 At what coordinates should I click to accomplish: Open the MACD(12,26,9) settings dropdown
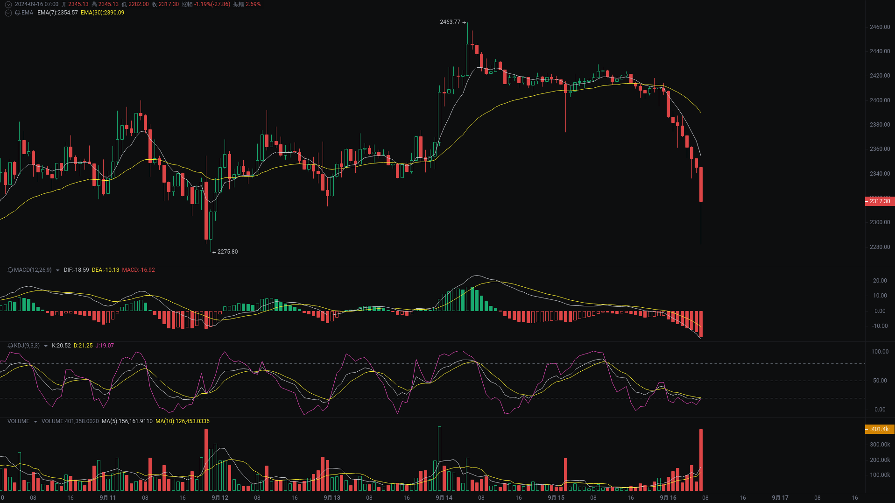pyautogui.click(x=57, y=270)
